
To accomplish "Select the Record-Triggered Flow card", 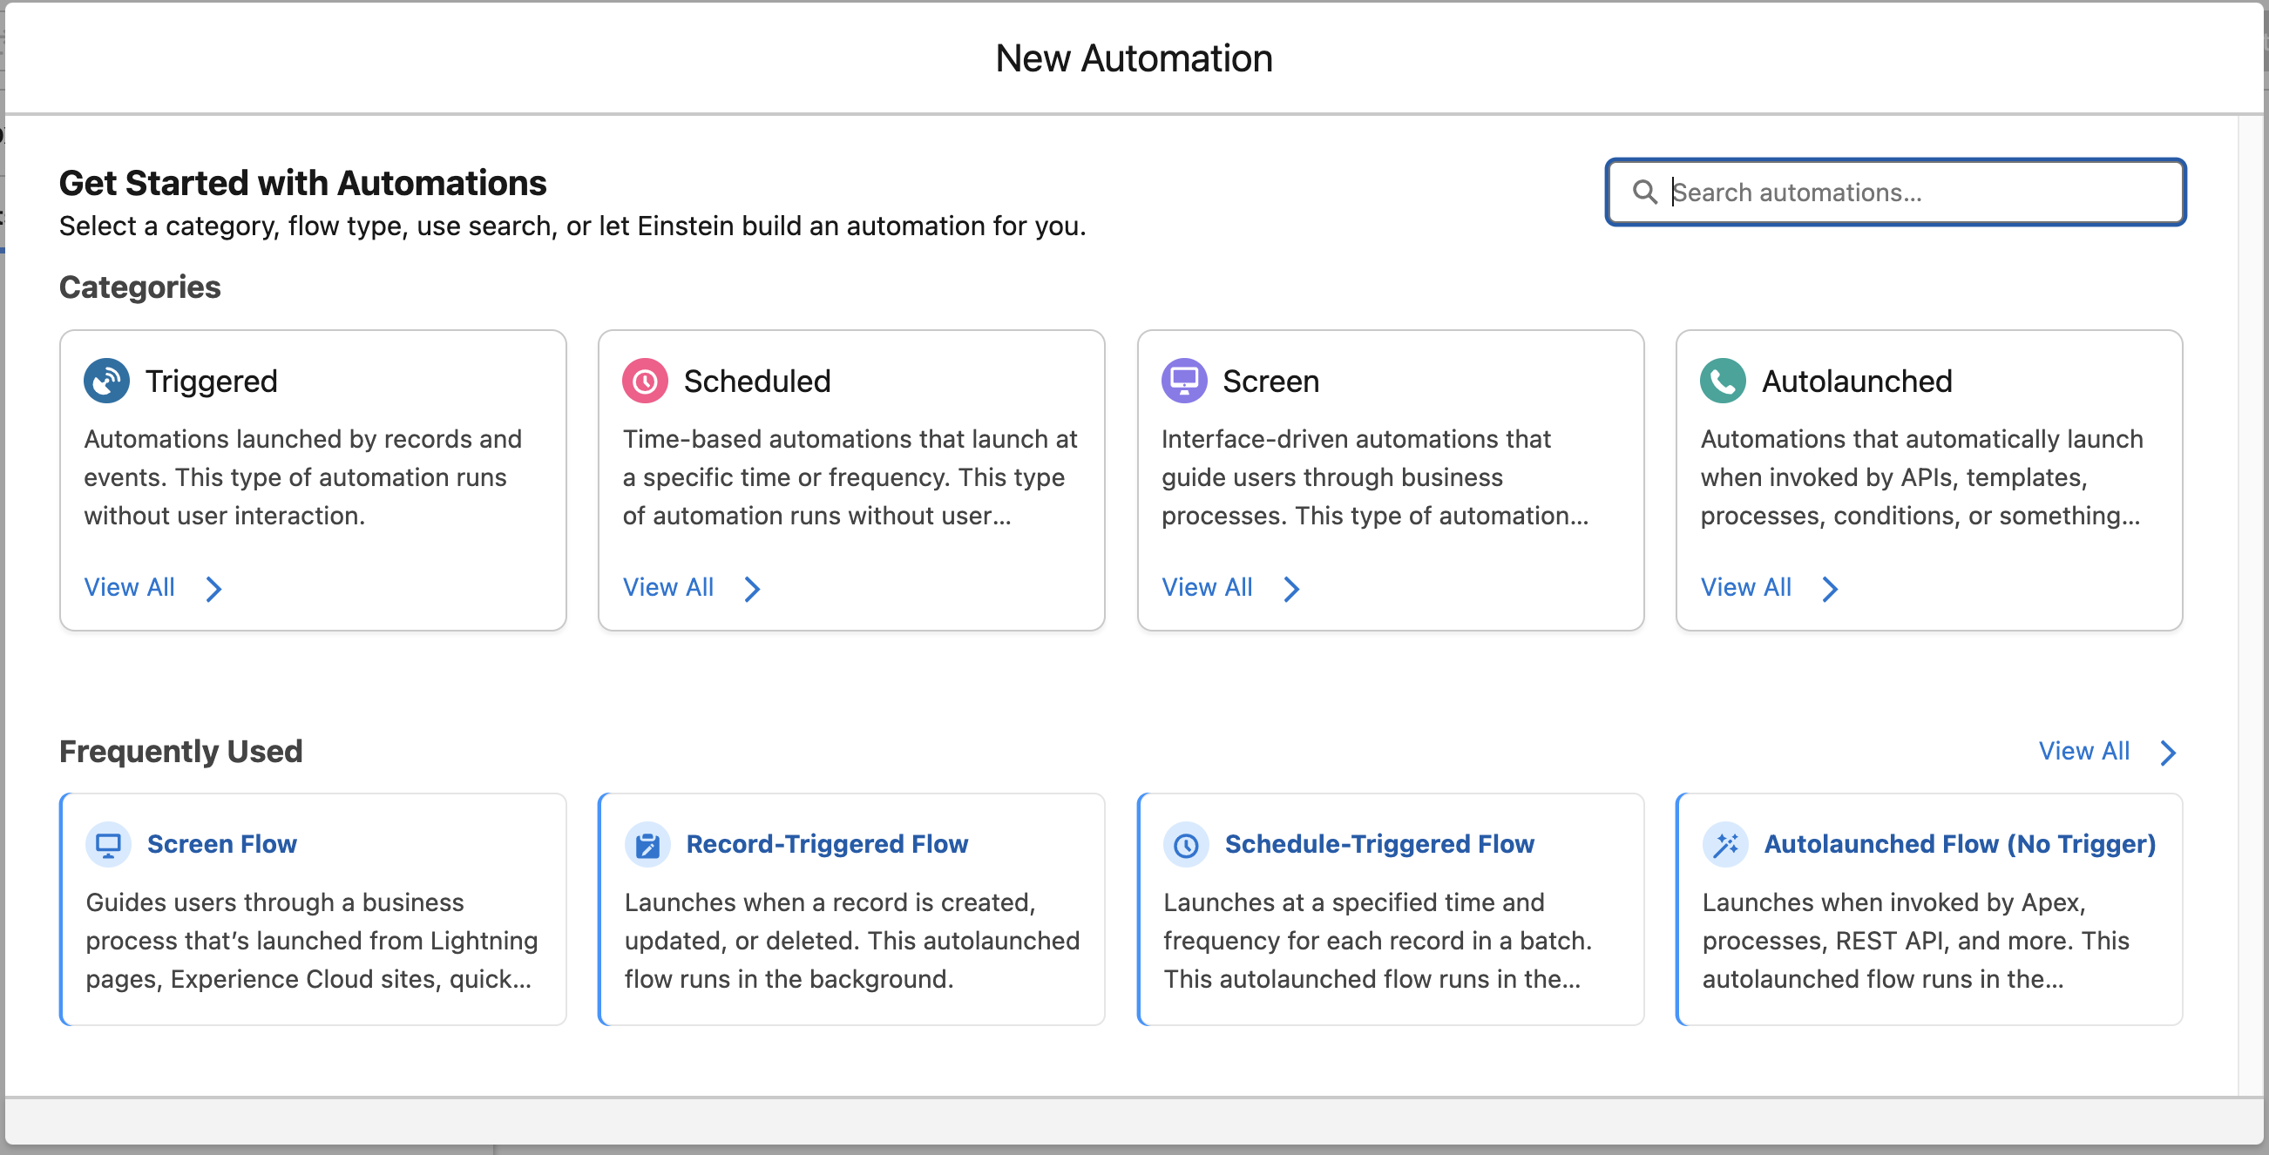I will tap(850, 909).
